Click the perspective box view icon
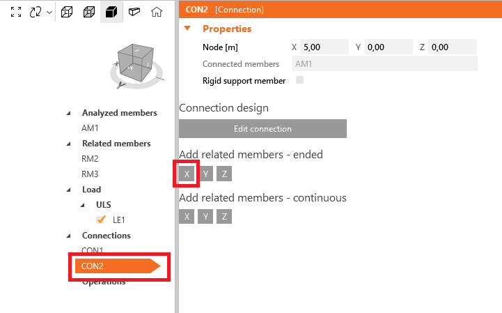Screen dimensions: 502x313 [134, 12]
